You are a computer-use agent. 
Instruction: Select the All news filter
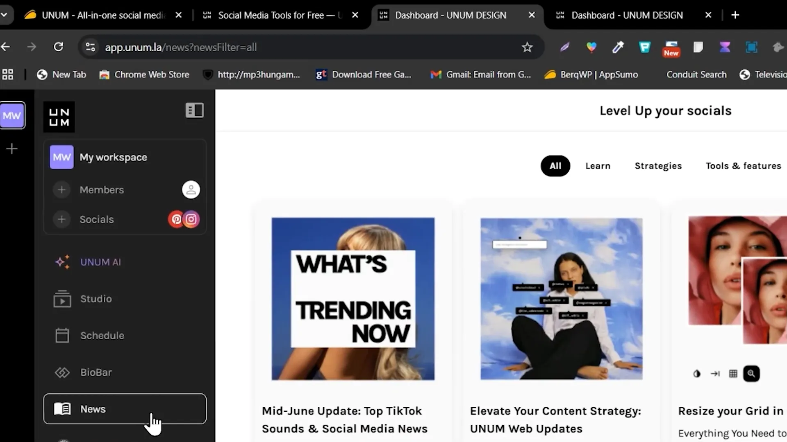(x=555, y=166)
